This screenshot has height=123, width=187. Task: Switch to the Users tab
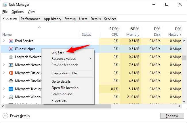[x=83, y=19]
